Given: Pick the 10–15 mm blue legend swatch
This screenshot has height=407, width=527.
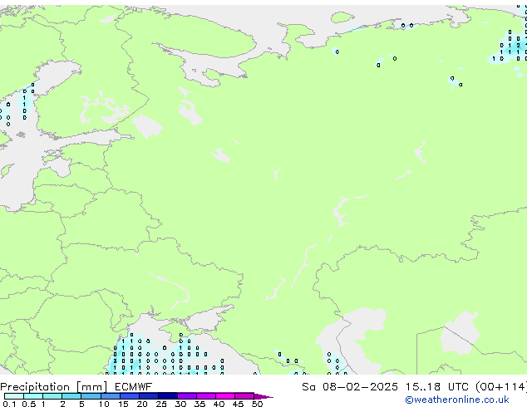Looking at the screenshot, I should pos(110,396).
